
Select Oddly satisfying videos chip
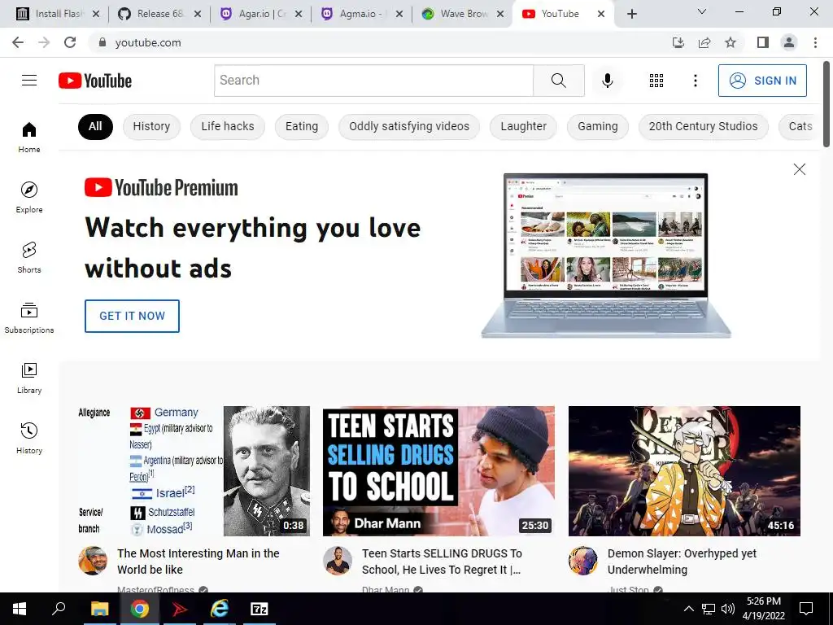409,126
